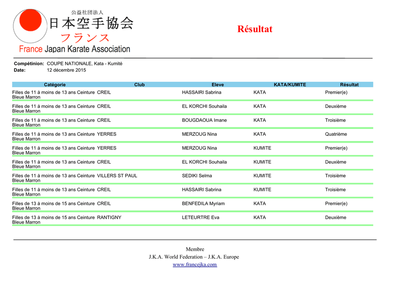
Task: Click 'CREIL' club in the BENFEDILA Myriam row
Action: point(104,203)
